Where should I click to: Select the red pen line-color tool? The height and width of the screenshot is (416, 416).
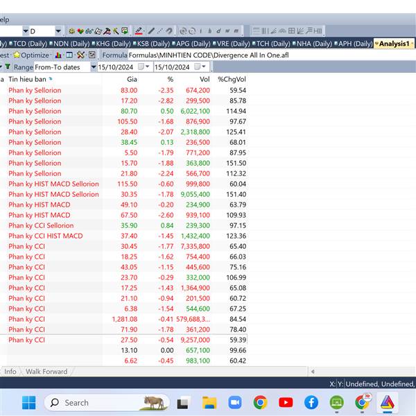tap(139, 31)
